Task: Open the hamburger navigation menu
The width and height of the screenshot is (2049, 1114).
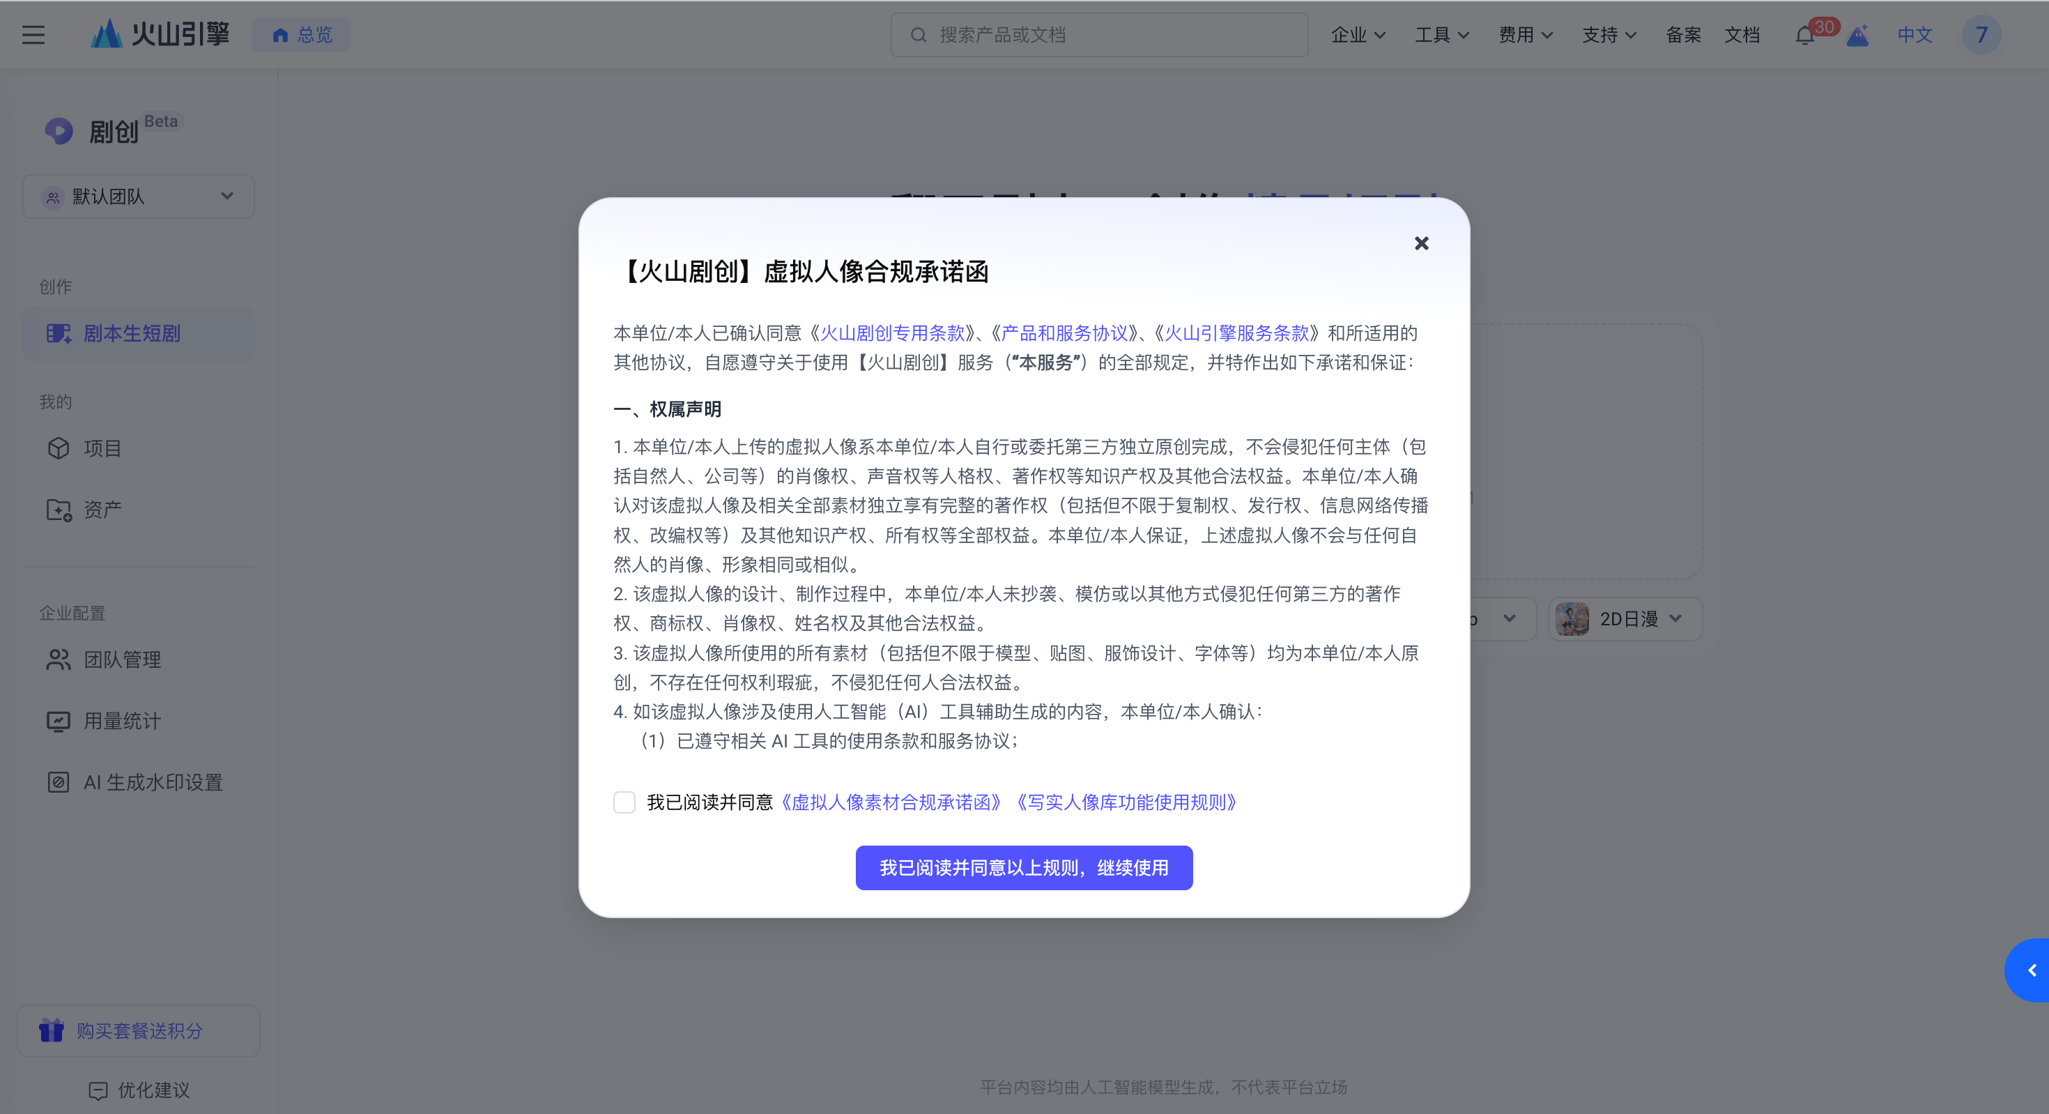Action: pyautogui.click(x=33, y=35)
